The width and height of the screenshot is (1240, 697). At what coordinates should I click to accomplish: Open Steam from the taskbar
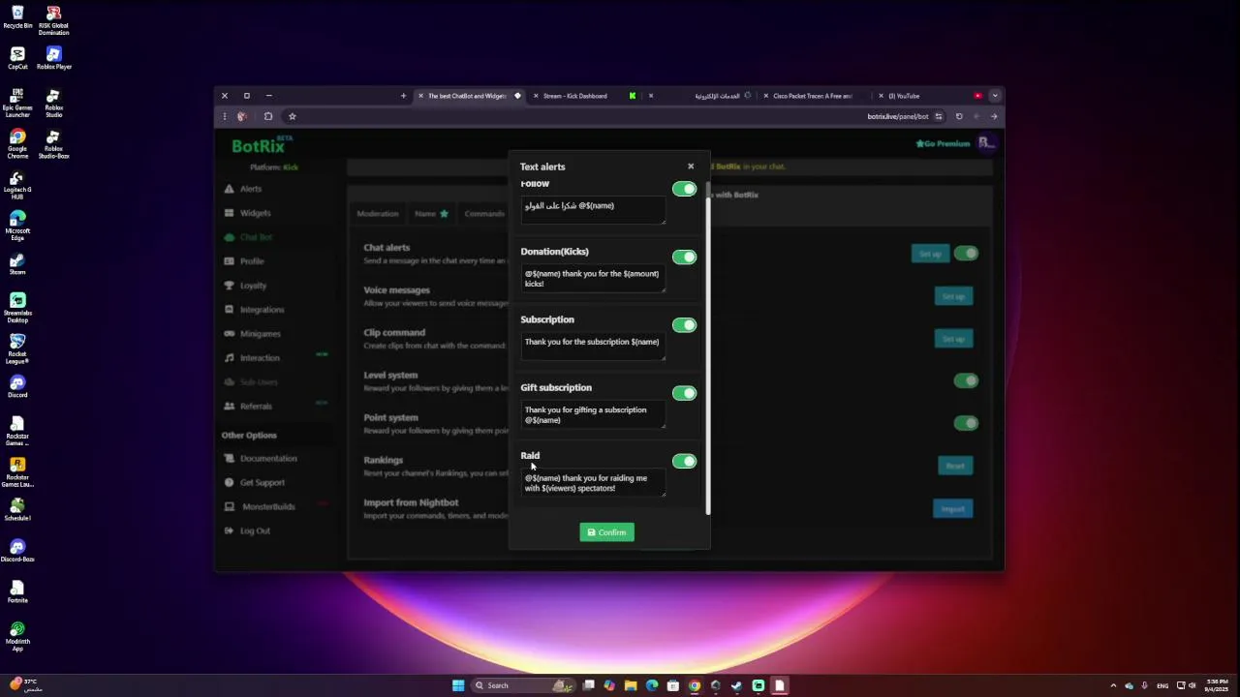[737, 685]
